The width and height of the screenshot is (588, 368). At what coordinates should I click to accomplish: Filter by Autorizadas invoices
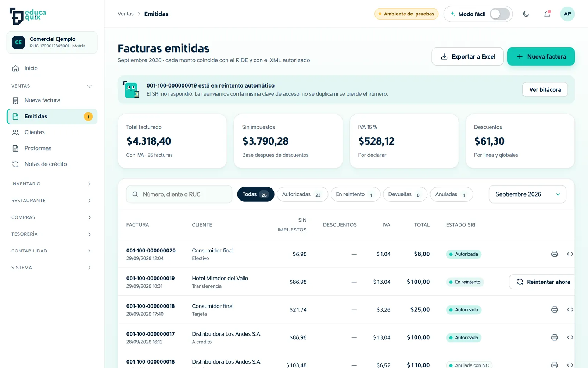tap(302, 194)
